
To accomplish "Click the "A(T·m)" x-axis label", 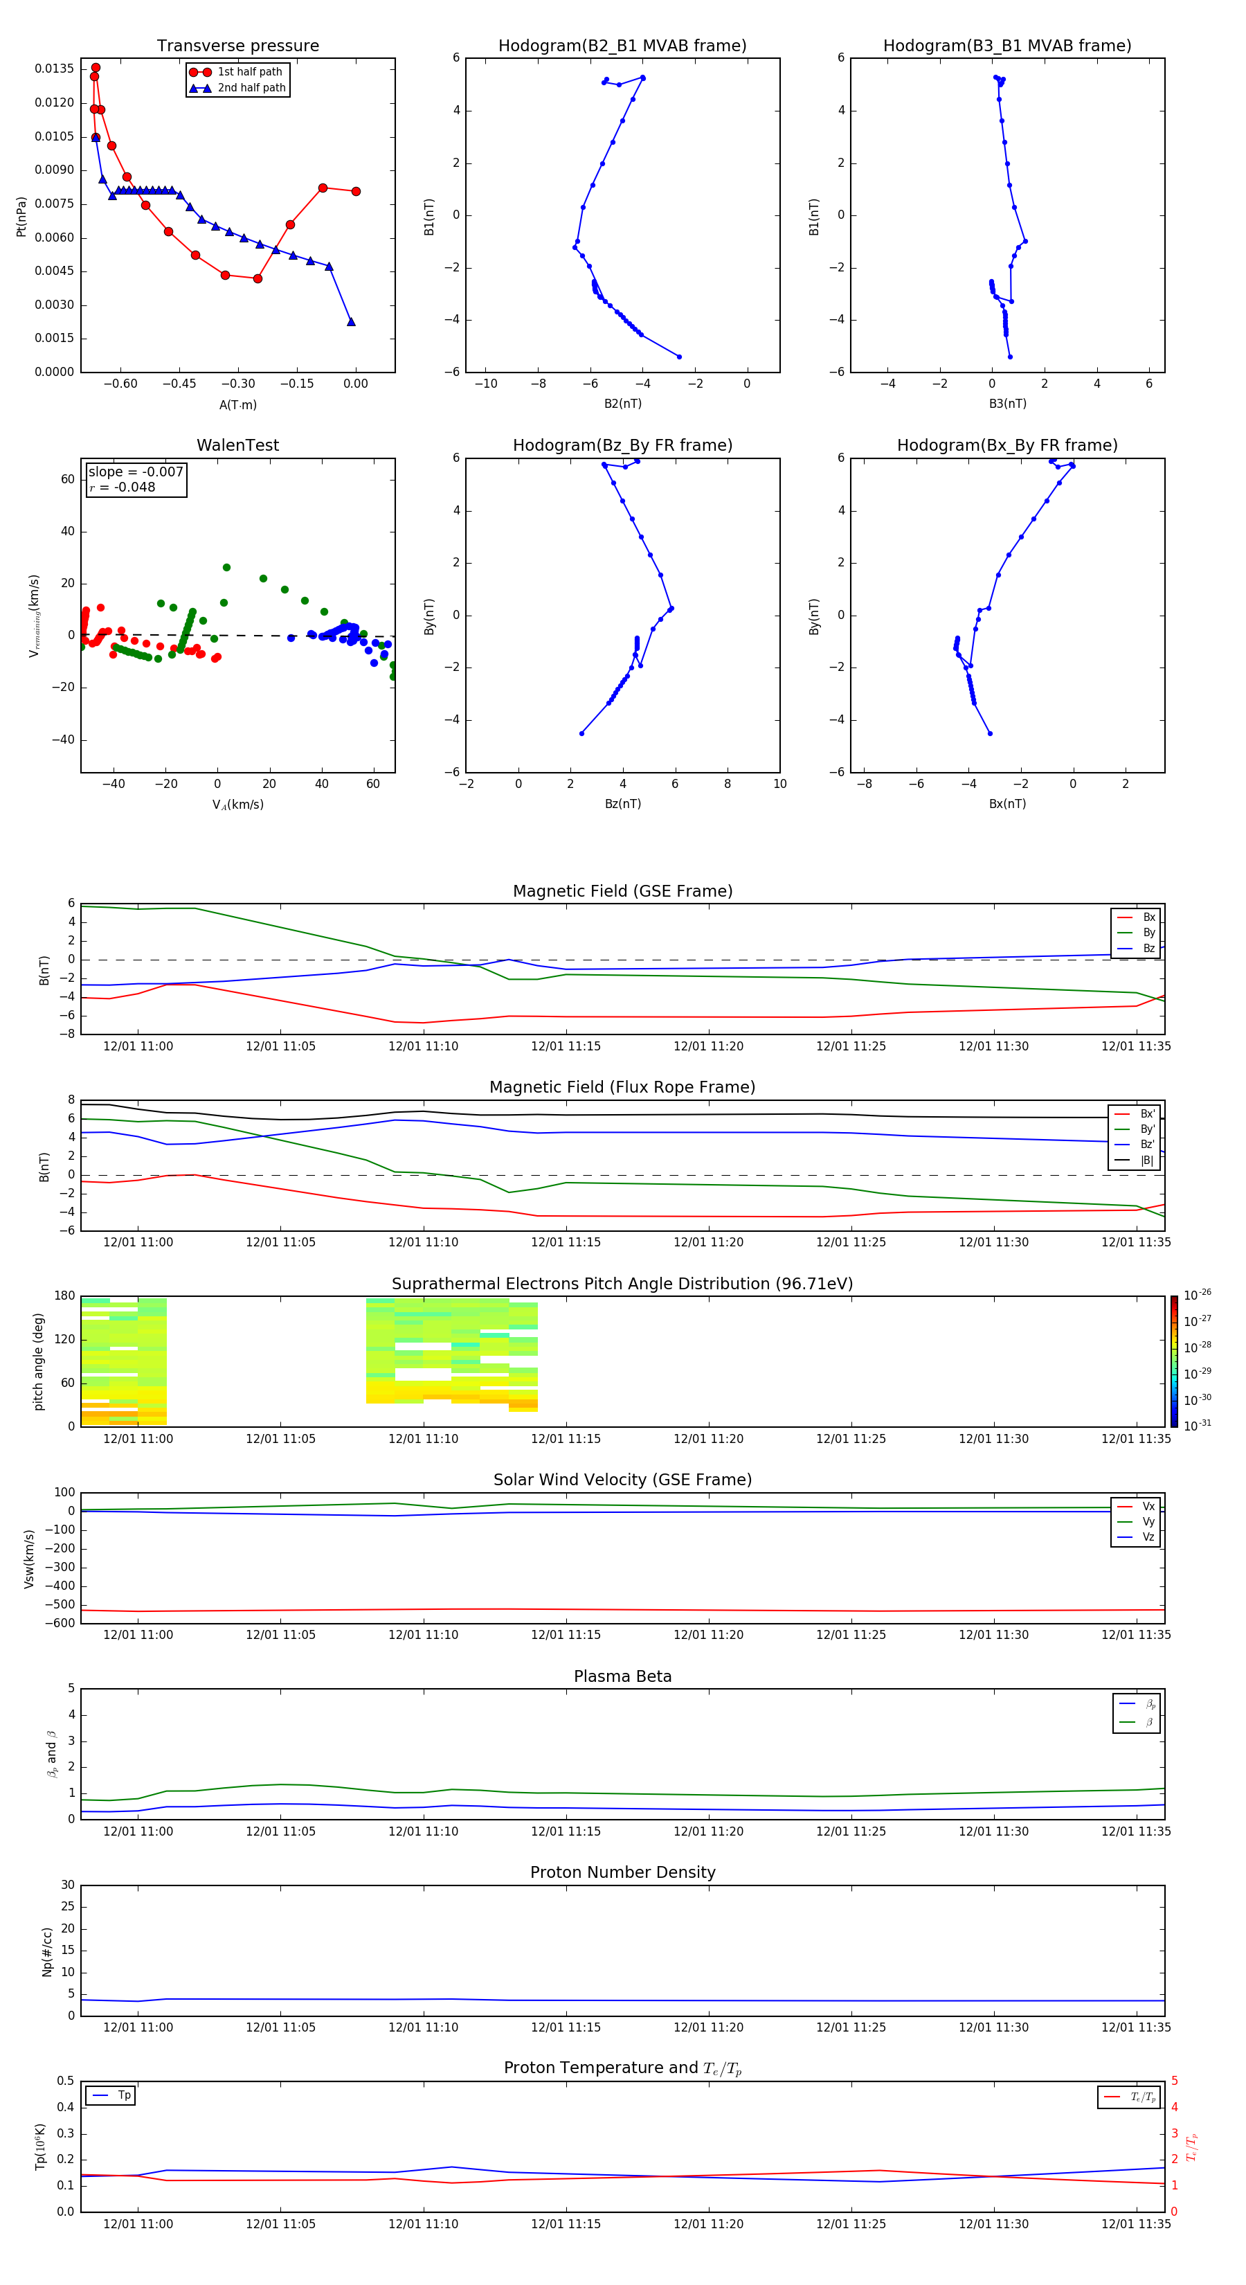I will click(237, 404).
